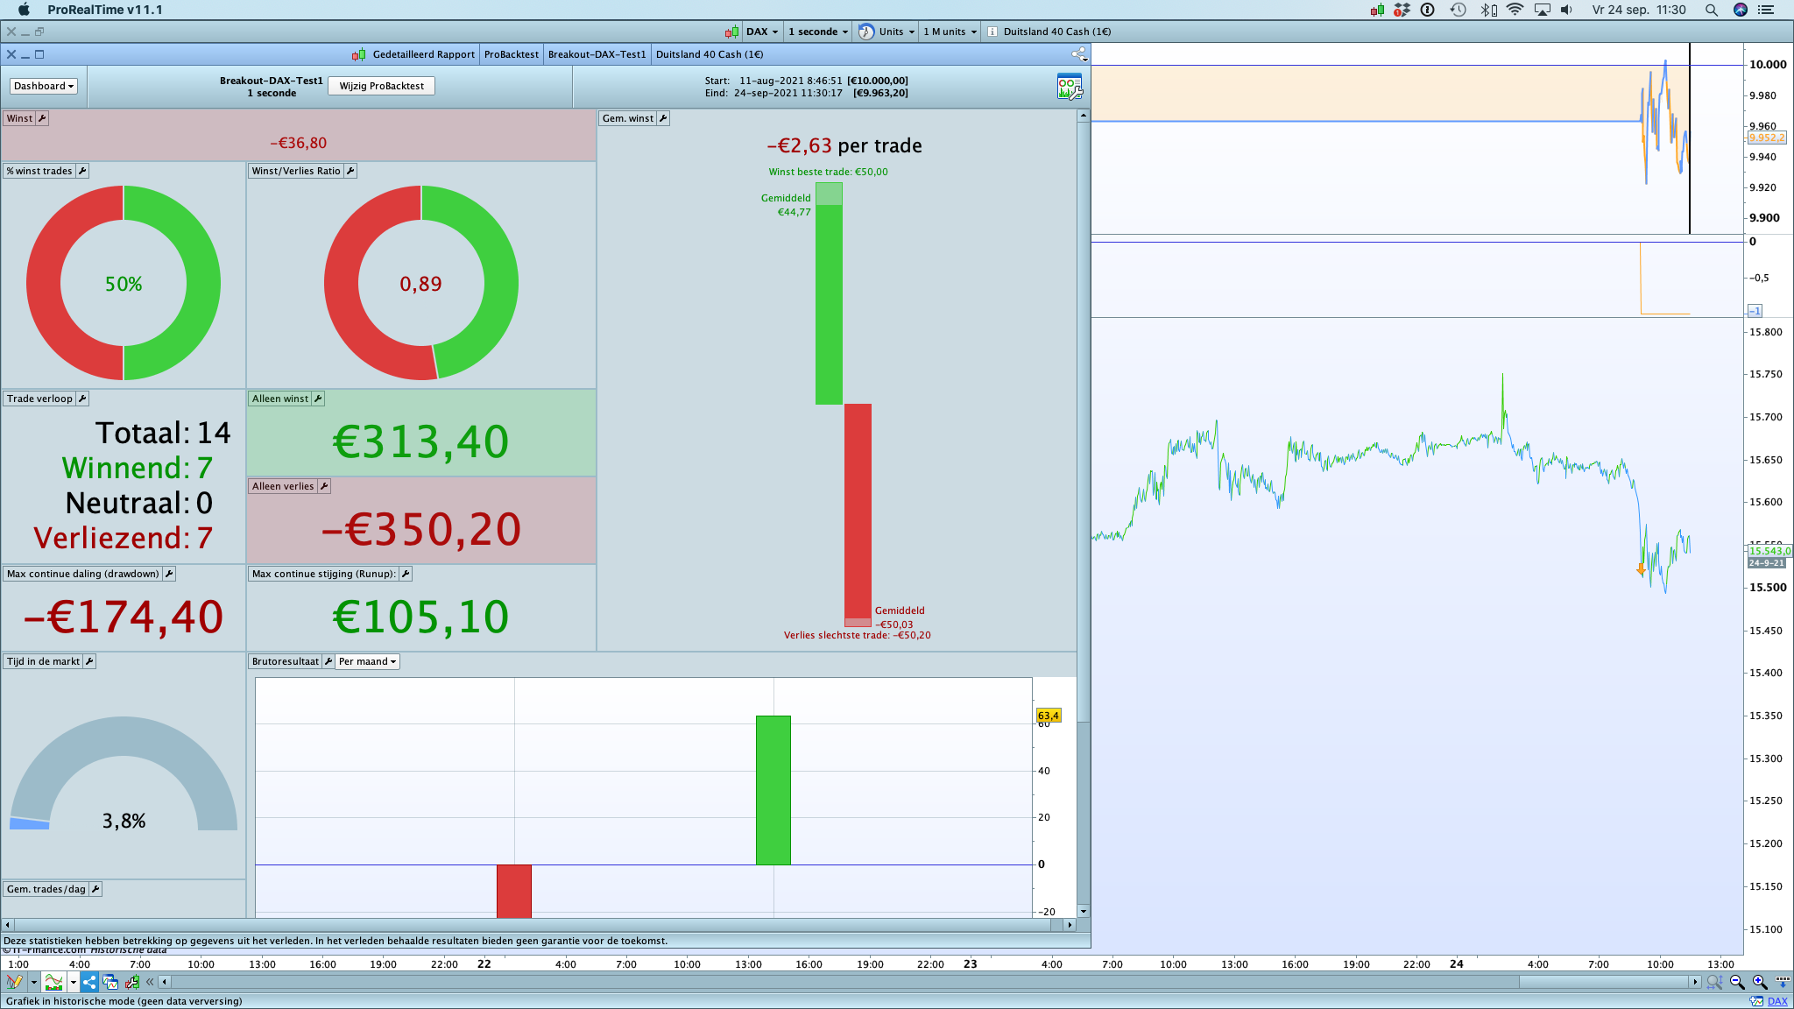This screenshot has width=1794, height=1009.
Task: Open the indicators chart icon in bottom toolbar
Action: click(54, 982)
